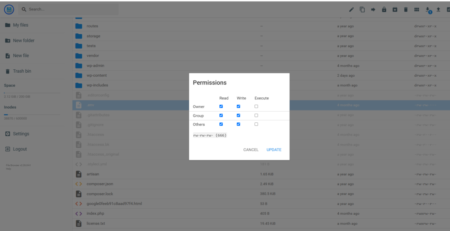
Task: Uncheck Owner Write permission
Action: tap(239, 106)
